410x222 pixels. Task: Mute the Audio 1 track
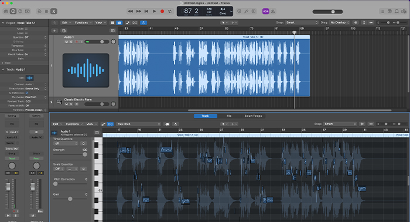[66, 41]
